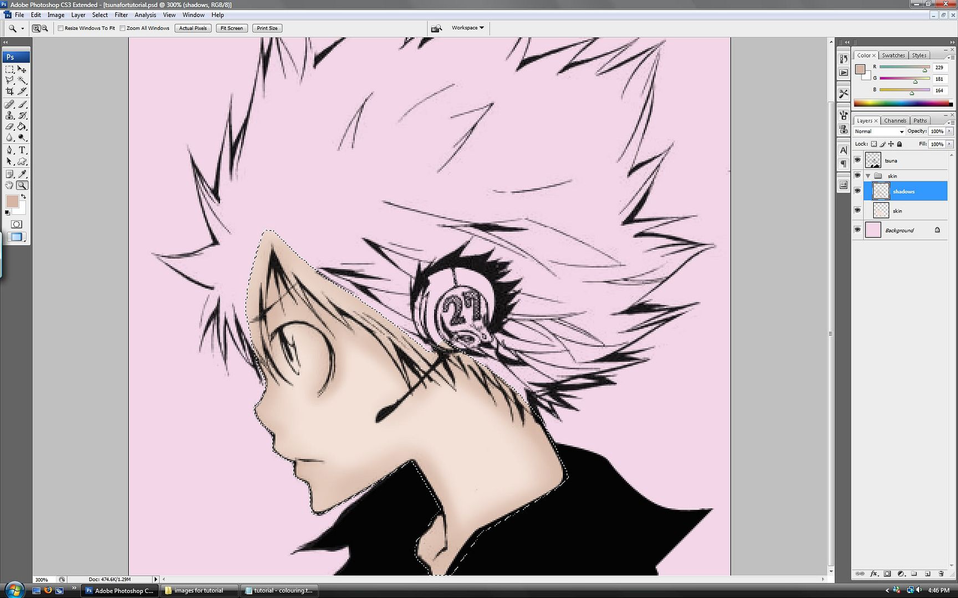Hide the shadows layer
Screen dimensions: 958x598
[858, 191]
